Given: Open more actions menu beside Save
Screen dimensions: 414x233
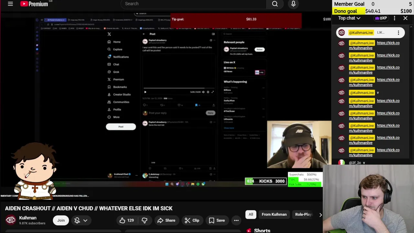Looking at the screenshot, I should click(x=236, y=220).
